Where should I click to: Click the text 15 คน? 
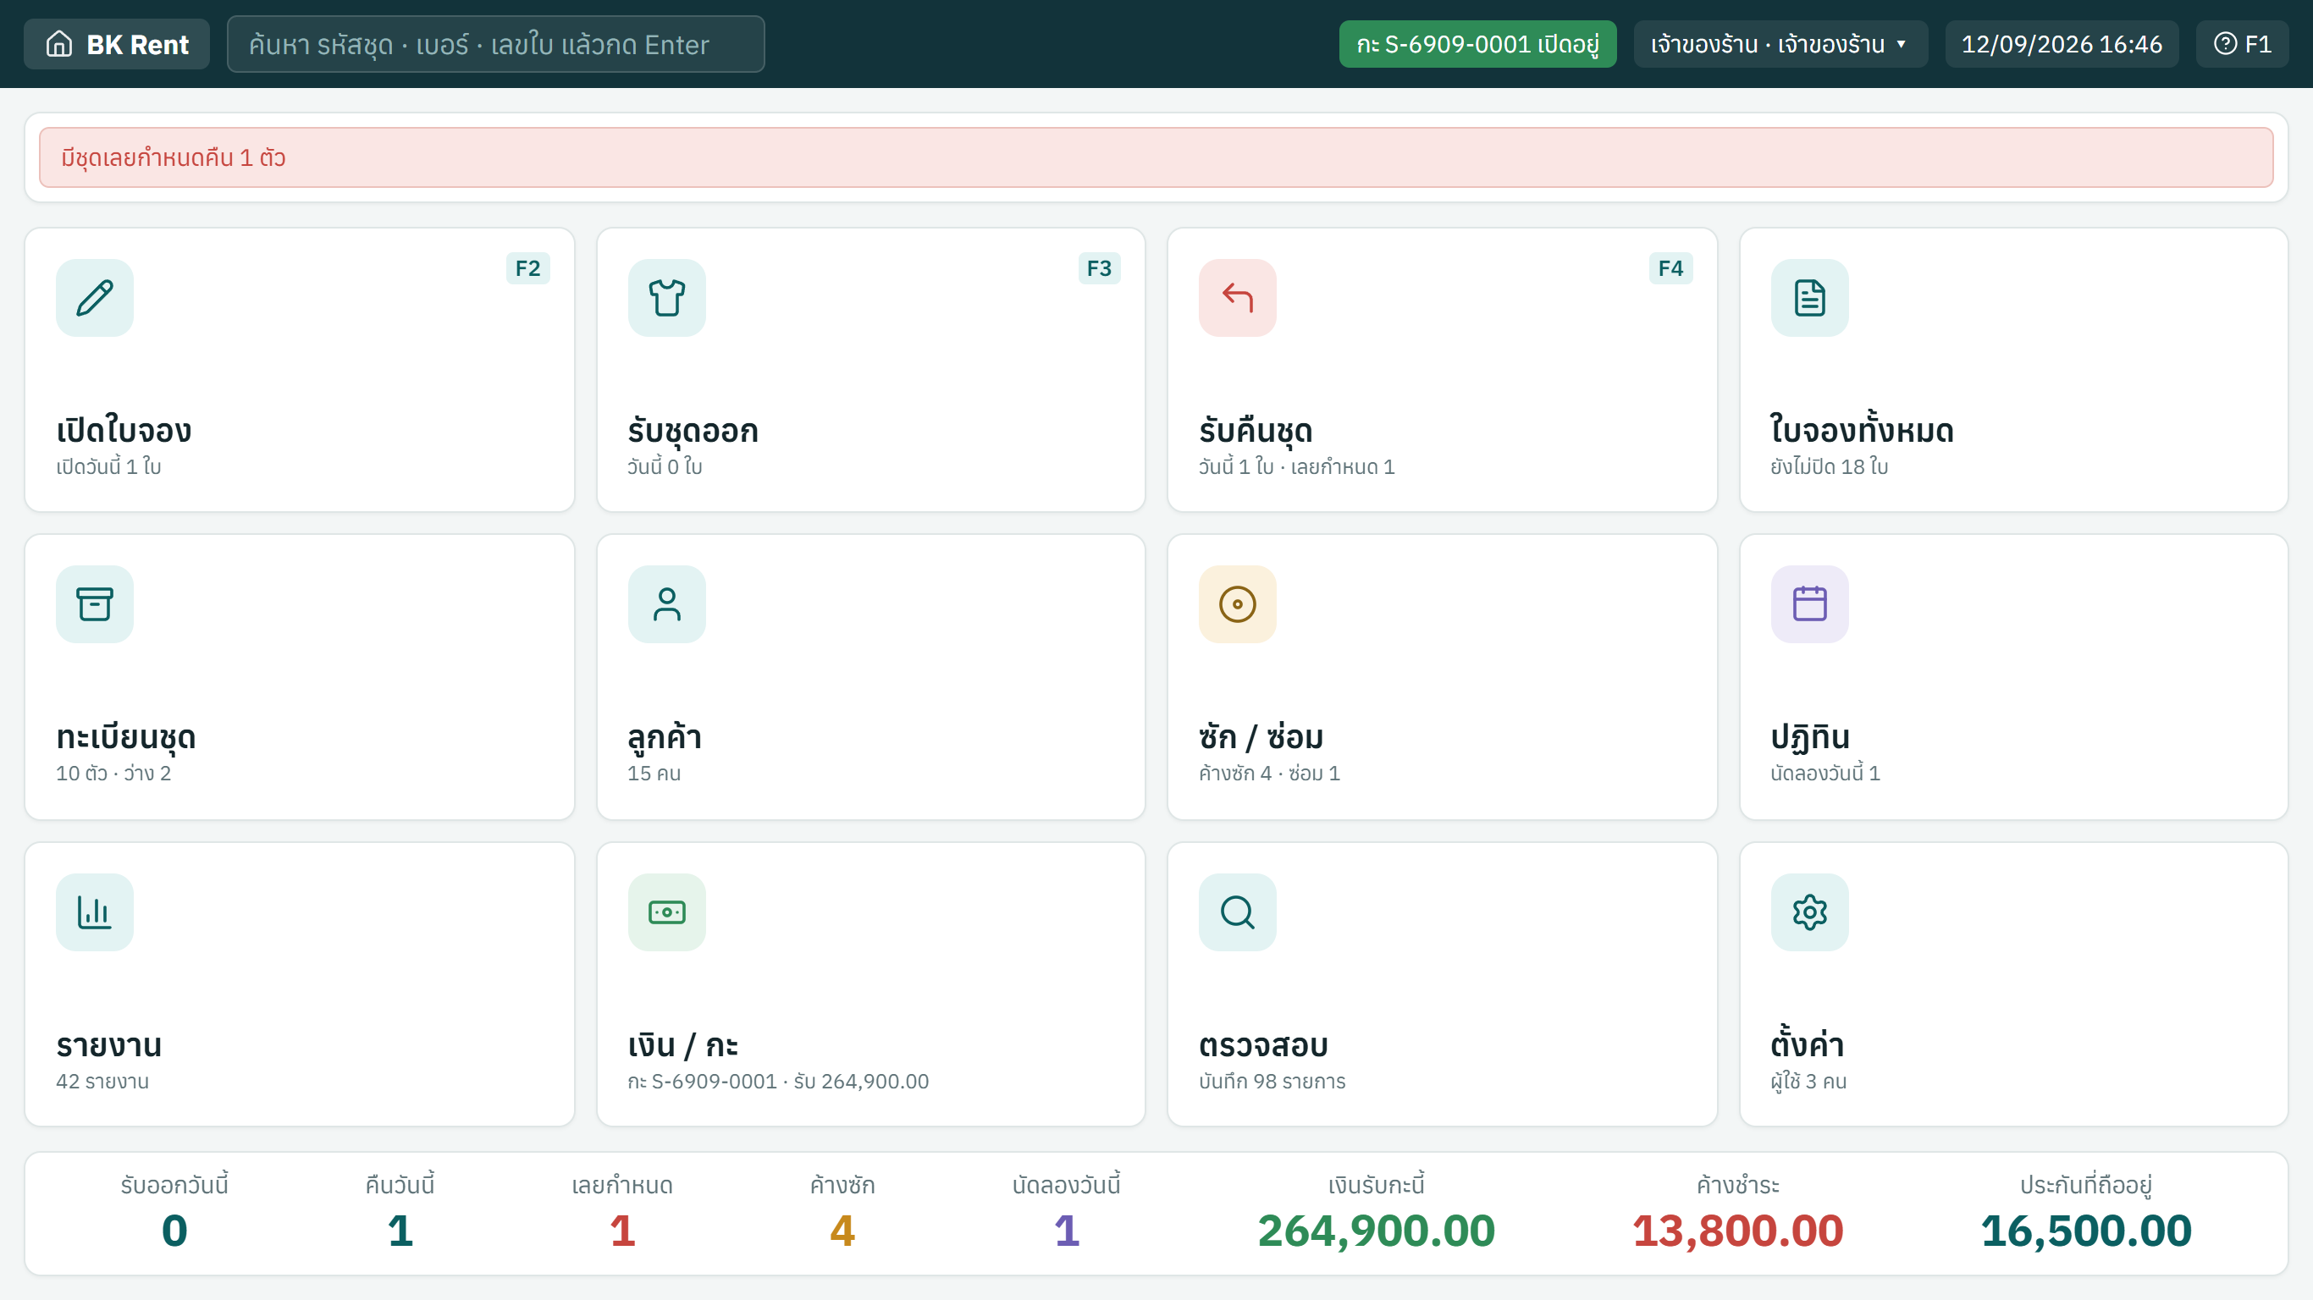click(654, 773)
